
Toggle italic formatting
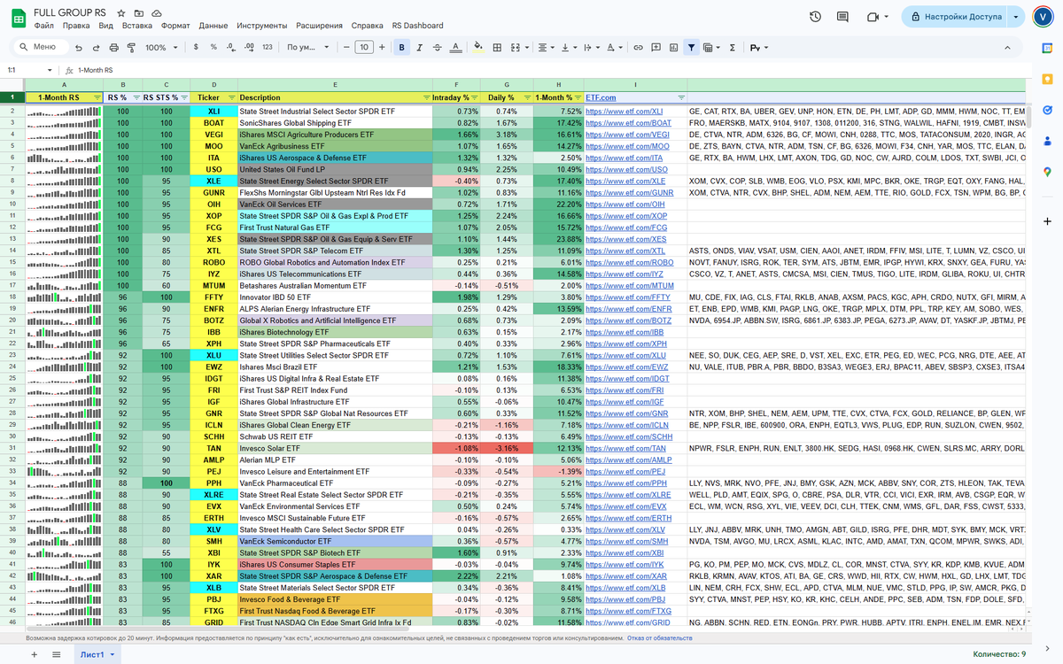[x=420, y=48]
